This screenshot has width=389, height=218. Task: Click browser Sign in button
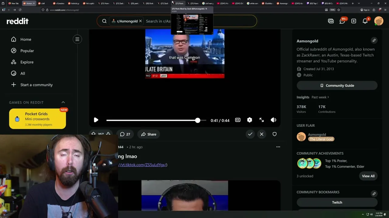[365, 10]
